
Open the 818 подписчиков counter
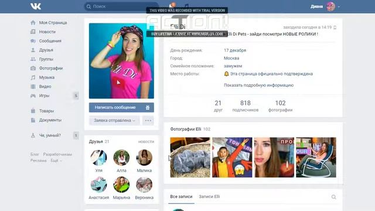click(x=246, y=106)
